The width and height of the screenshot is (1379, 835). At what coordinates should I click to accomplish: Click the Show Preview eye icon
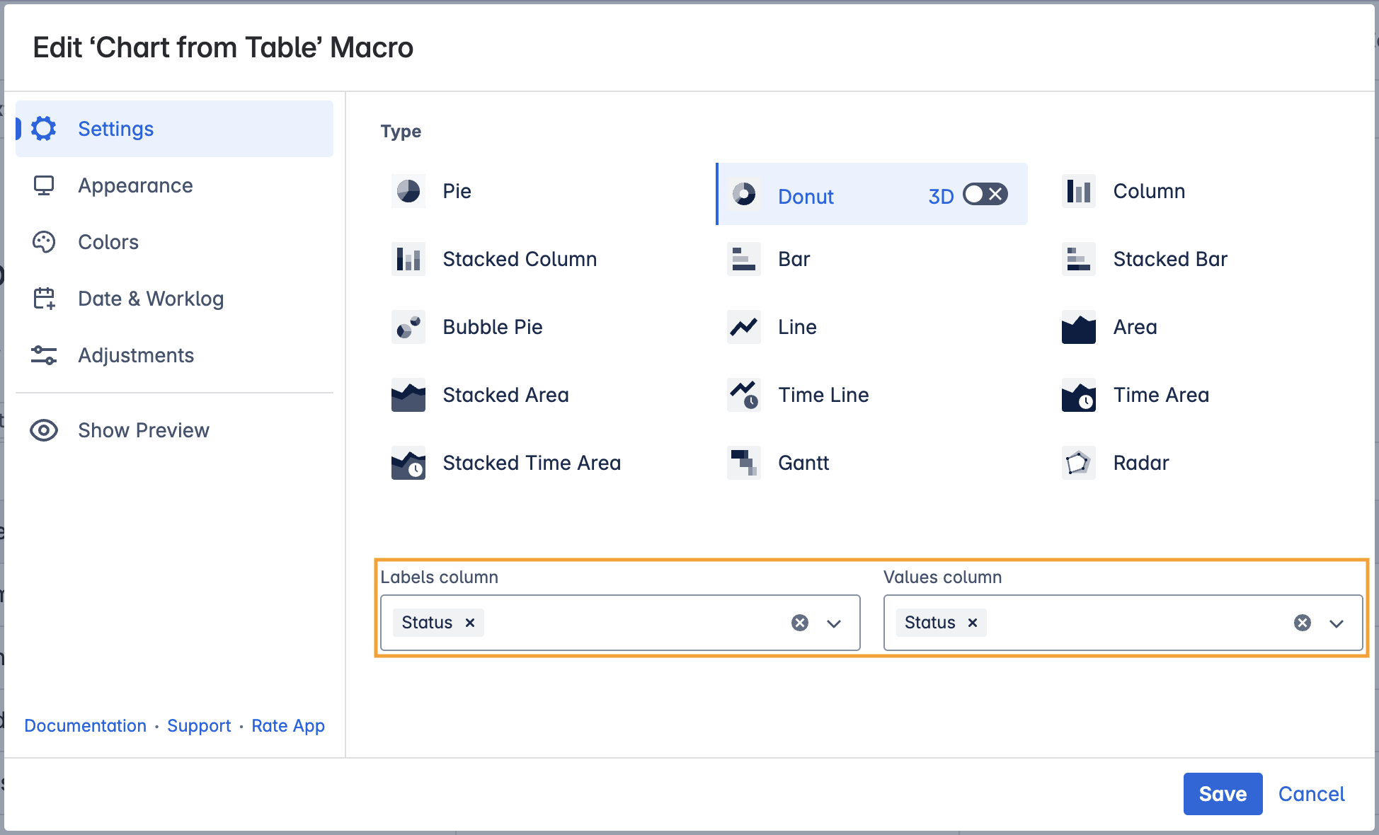pos(44,430)
